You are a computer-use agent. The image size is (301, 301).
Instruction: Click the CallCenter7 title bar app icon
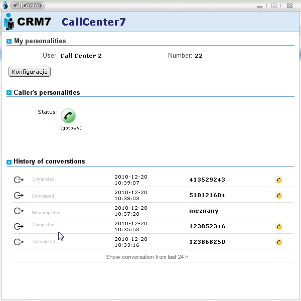[x=6, y=5]
